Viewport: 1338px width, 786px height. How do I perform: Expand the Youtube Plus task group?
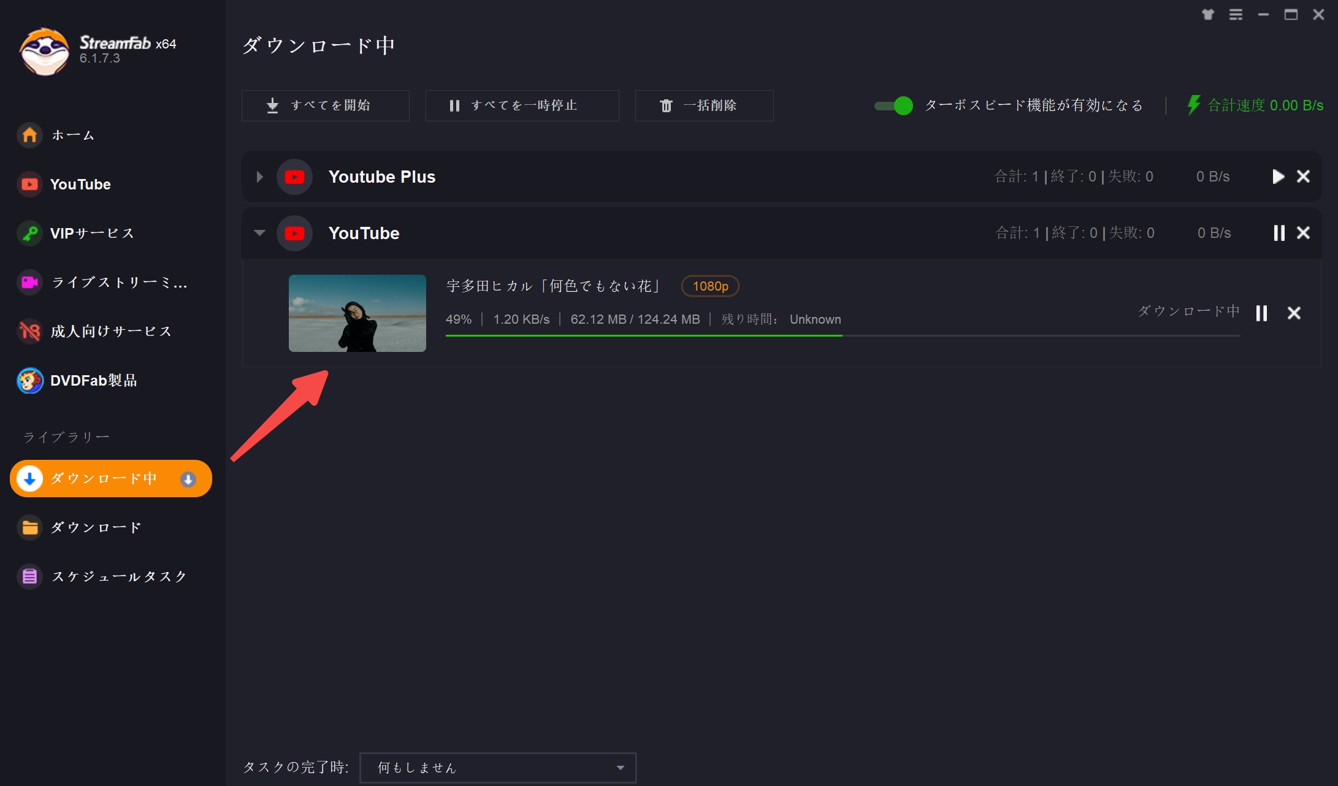259,177
